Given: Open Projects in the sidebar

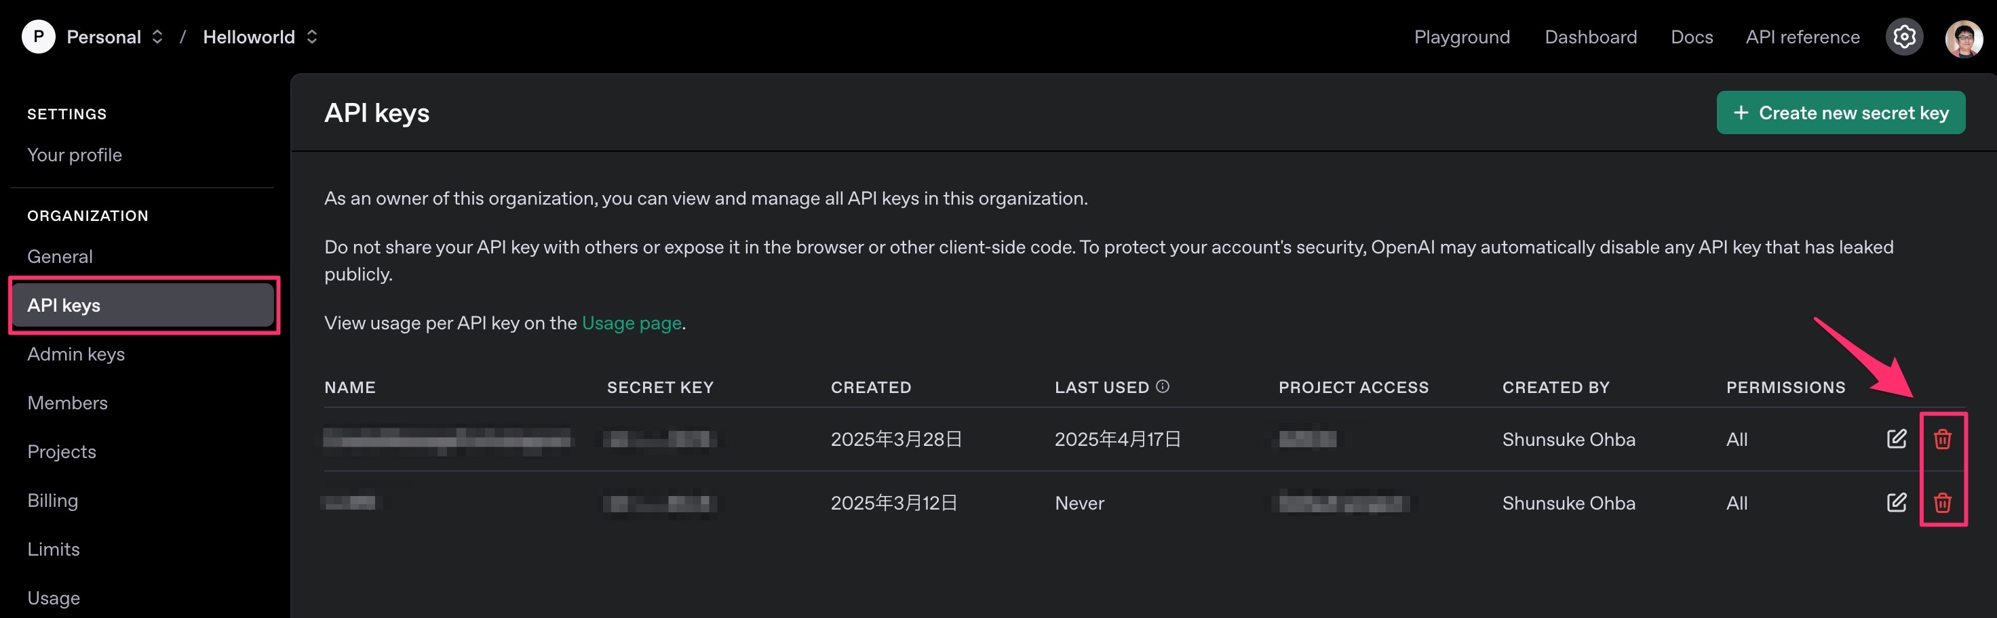Looking at the screenshot, I should (x=61, y=451).
